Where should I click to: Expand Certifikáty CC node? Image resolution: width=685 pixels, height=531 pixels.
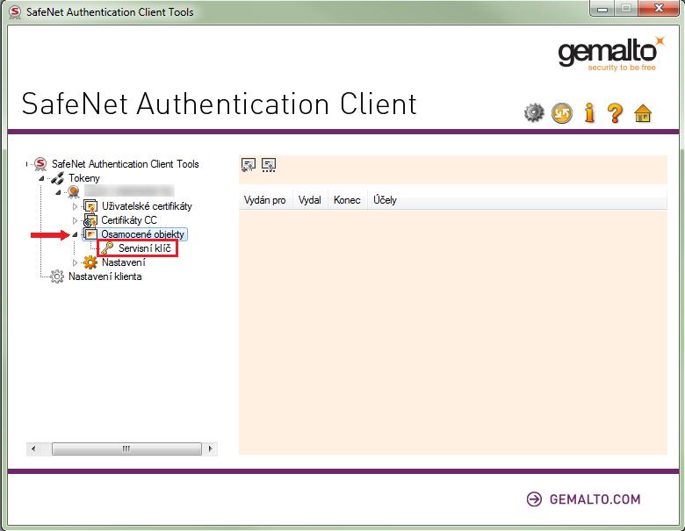coord(75,220)
